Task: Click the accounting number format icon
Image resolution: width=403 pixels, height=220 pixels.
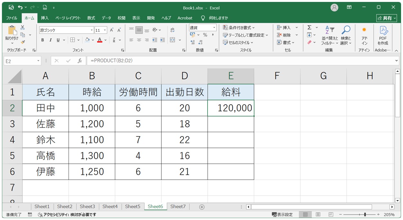Action: (192, 35)
